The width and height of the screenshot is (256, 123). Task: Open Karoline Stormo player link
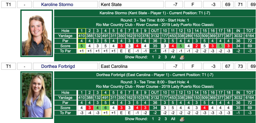pyautogui.click(x=57, y=5)
